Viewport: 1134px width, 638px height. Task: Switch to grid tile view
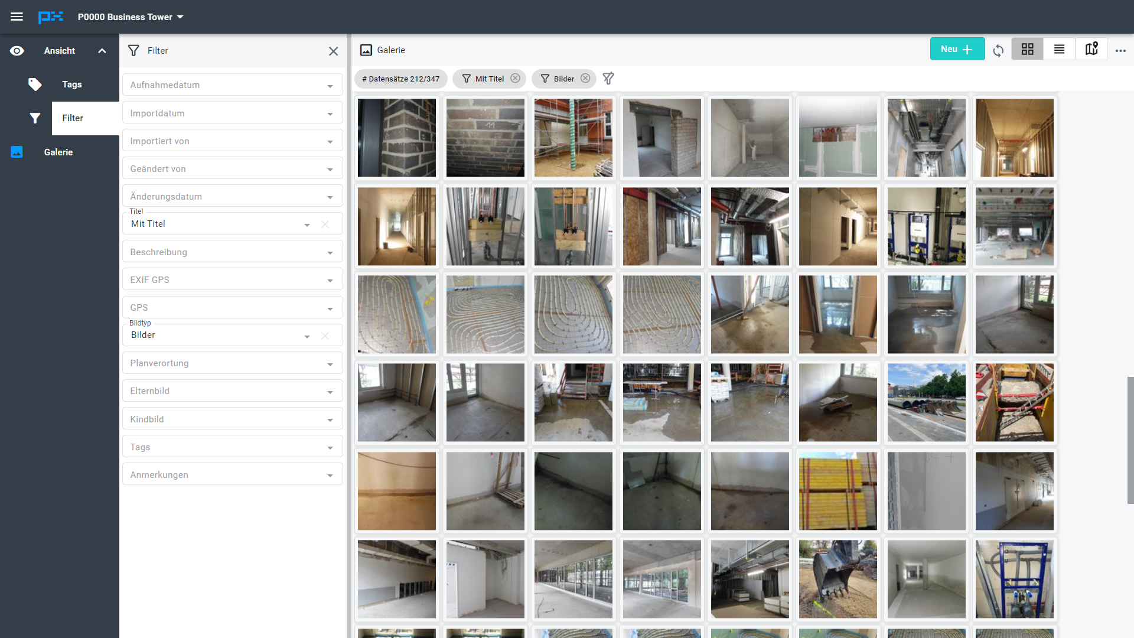1028,49
